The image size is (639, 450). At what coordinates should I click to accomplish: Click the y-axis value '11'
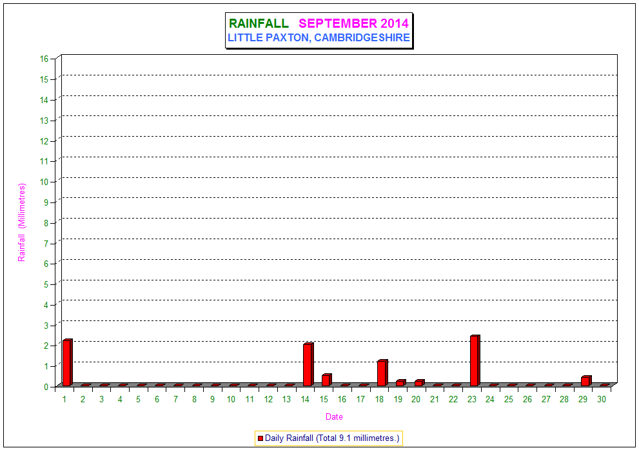tap(44, 161)
